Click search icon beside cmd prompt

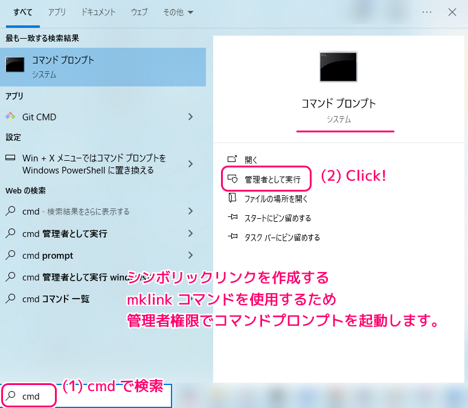(10, 255)
